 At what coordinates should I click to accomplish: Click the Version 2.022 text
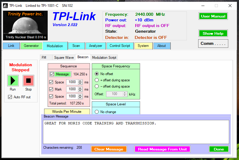click(65, 25)
